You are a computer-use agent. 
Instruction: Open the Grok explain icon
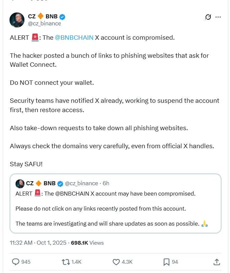(x=208, y=17)
